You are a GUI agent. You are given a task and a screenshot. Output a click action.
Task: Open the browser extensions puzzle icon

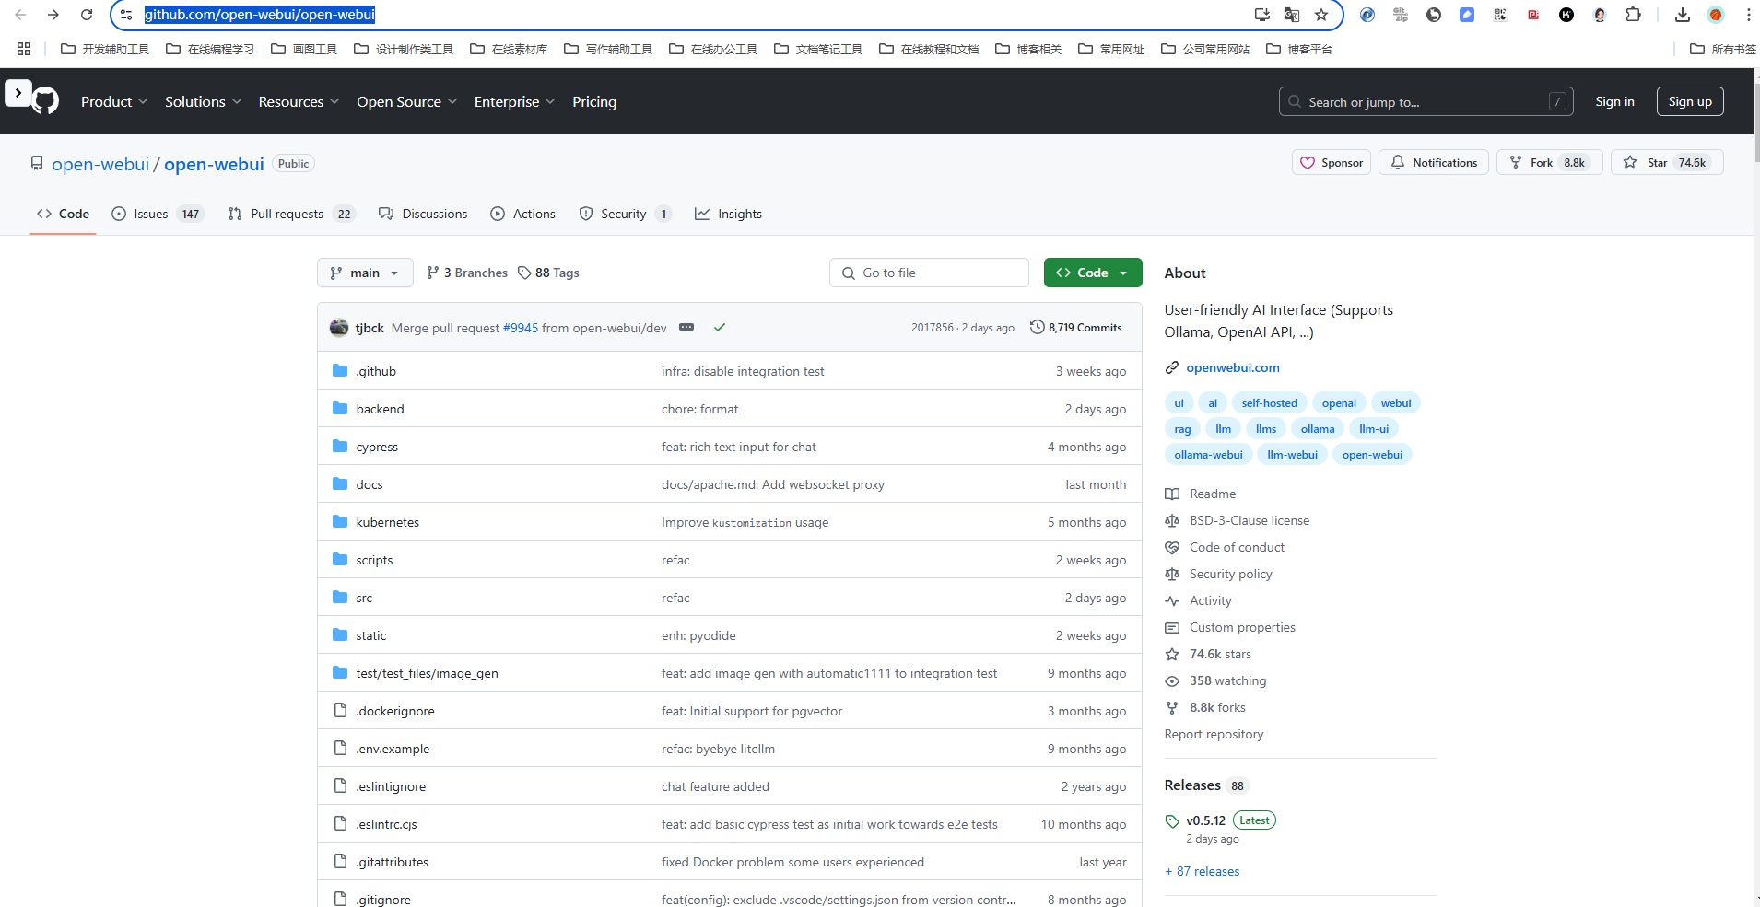tap(1633, 15)
